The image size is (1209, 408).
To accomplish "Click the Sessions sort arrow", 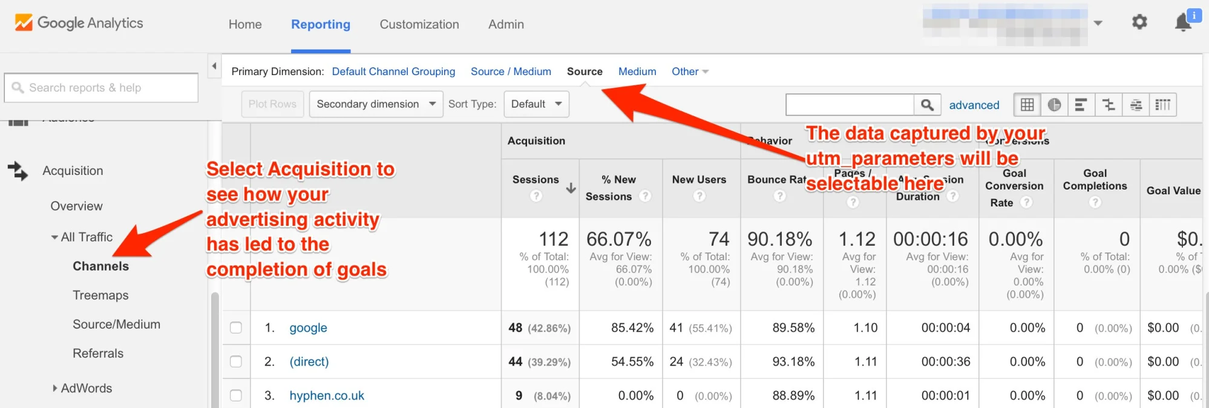I will [571, 188].
